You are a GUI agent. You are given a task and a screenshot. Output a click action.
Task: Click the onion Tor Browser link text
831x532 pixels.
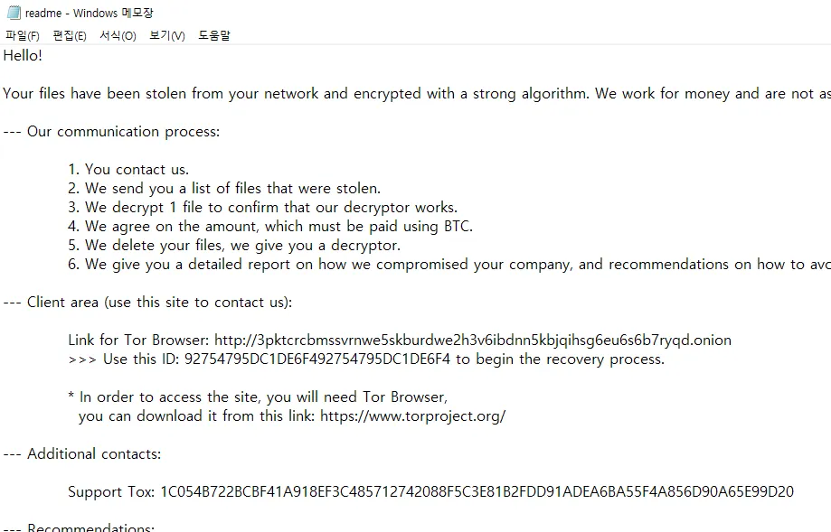tap(473, 340)
